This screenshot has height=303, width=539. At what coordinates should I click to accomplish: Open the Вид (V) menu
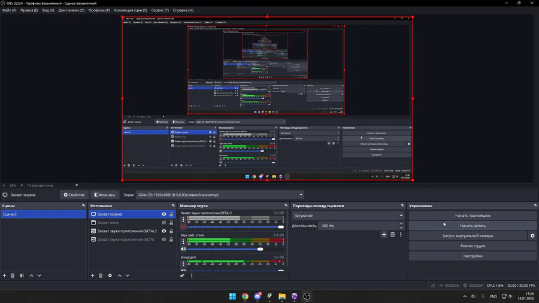click(x=48, y=10)
